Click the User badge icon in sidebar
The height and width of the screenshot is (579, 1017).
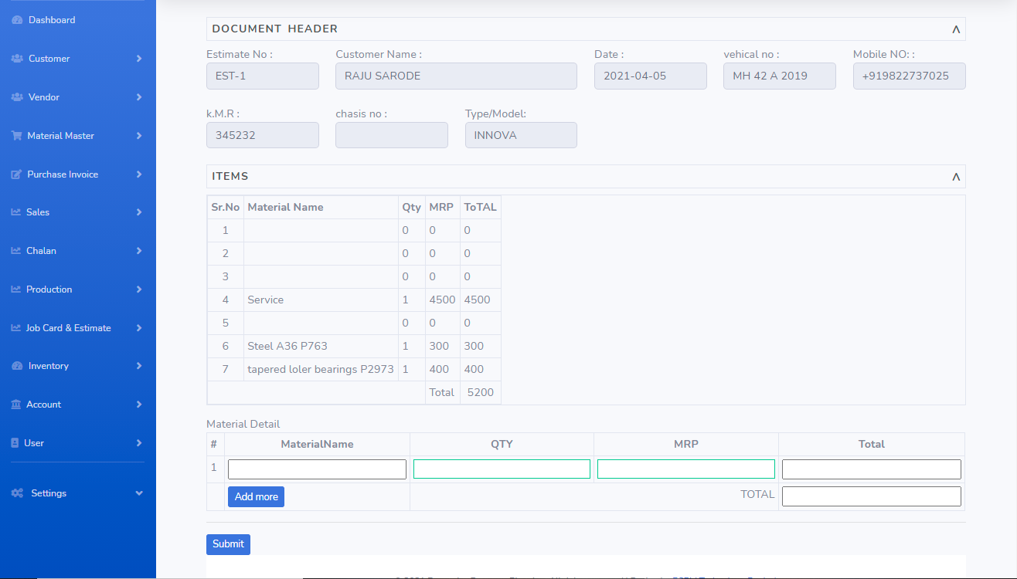pos(15,443)
